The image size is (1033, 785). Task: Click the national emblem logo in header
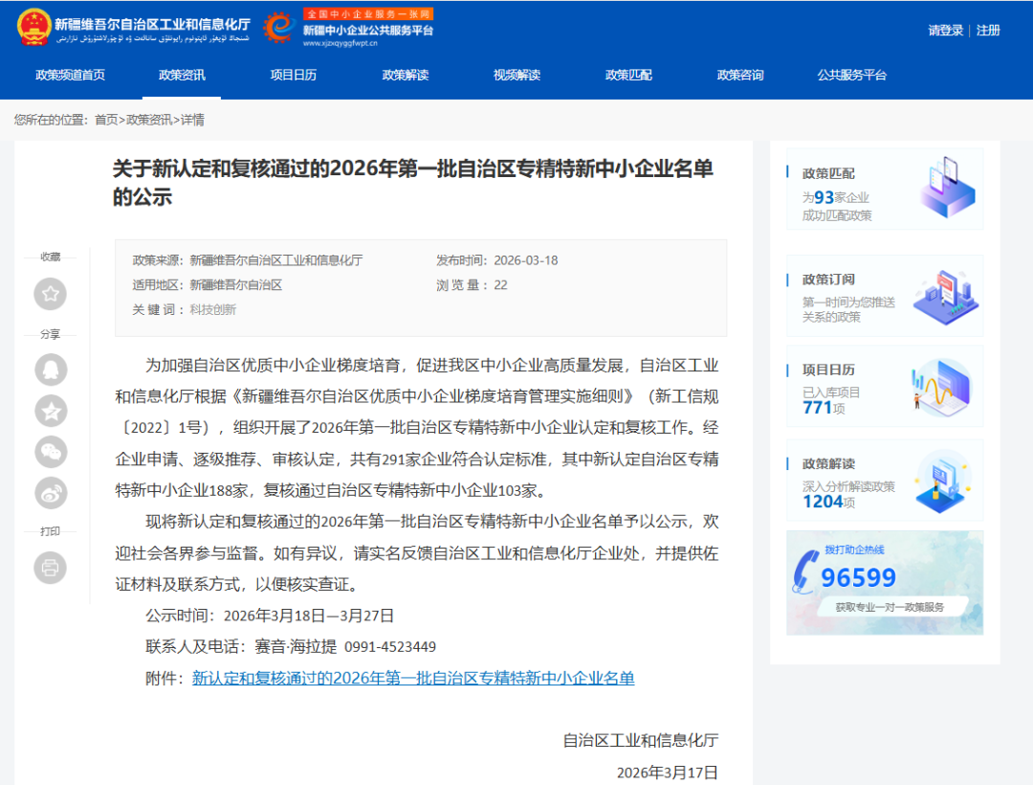click(x=33, y=28)
